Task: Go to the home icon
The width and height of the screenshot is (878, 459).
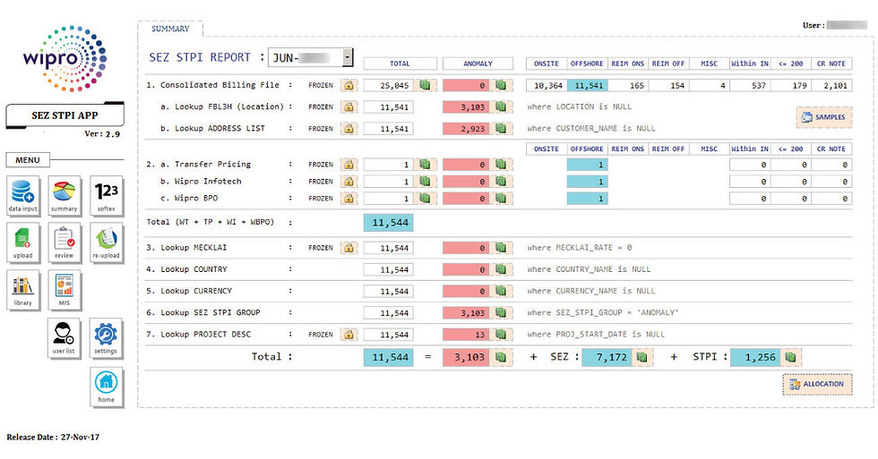Action: pyautogui.click(x=106, y=387)
